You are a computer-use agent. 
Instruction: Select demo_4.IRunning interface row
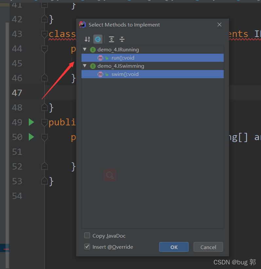[x=152, y=50]
